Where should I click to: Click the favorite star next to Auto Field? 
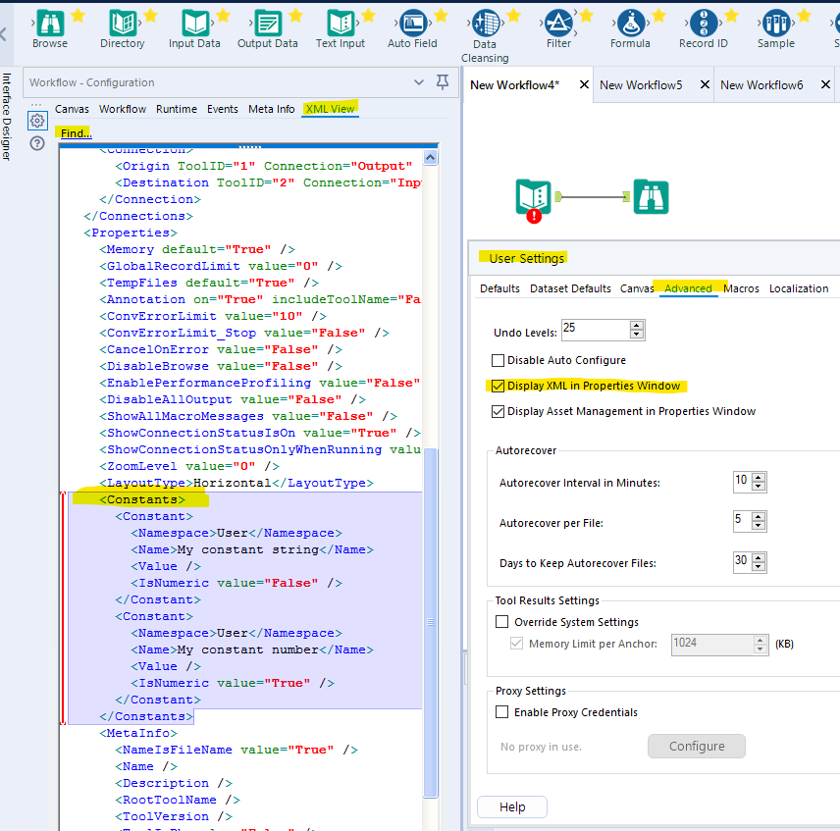441,16
